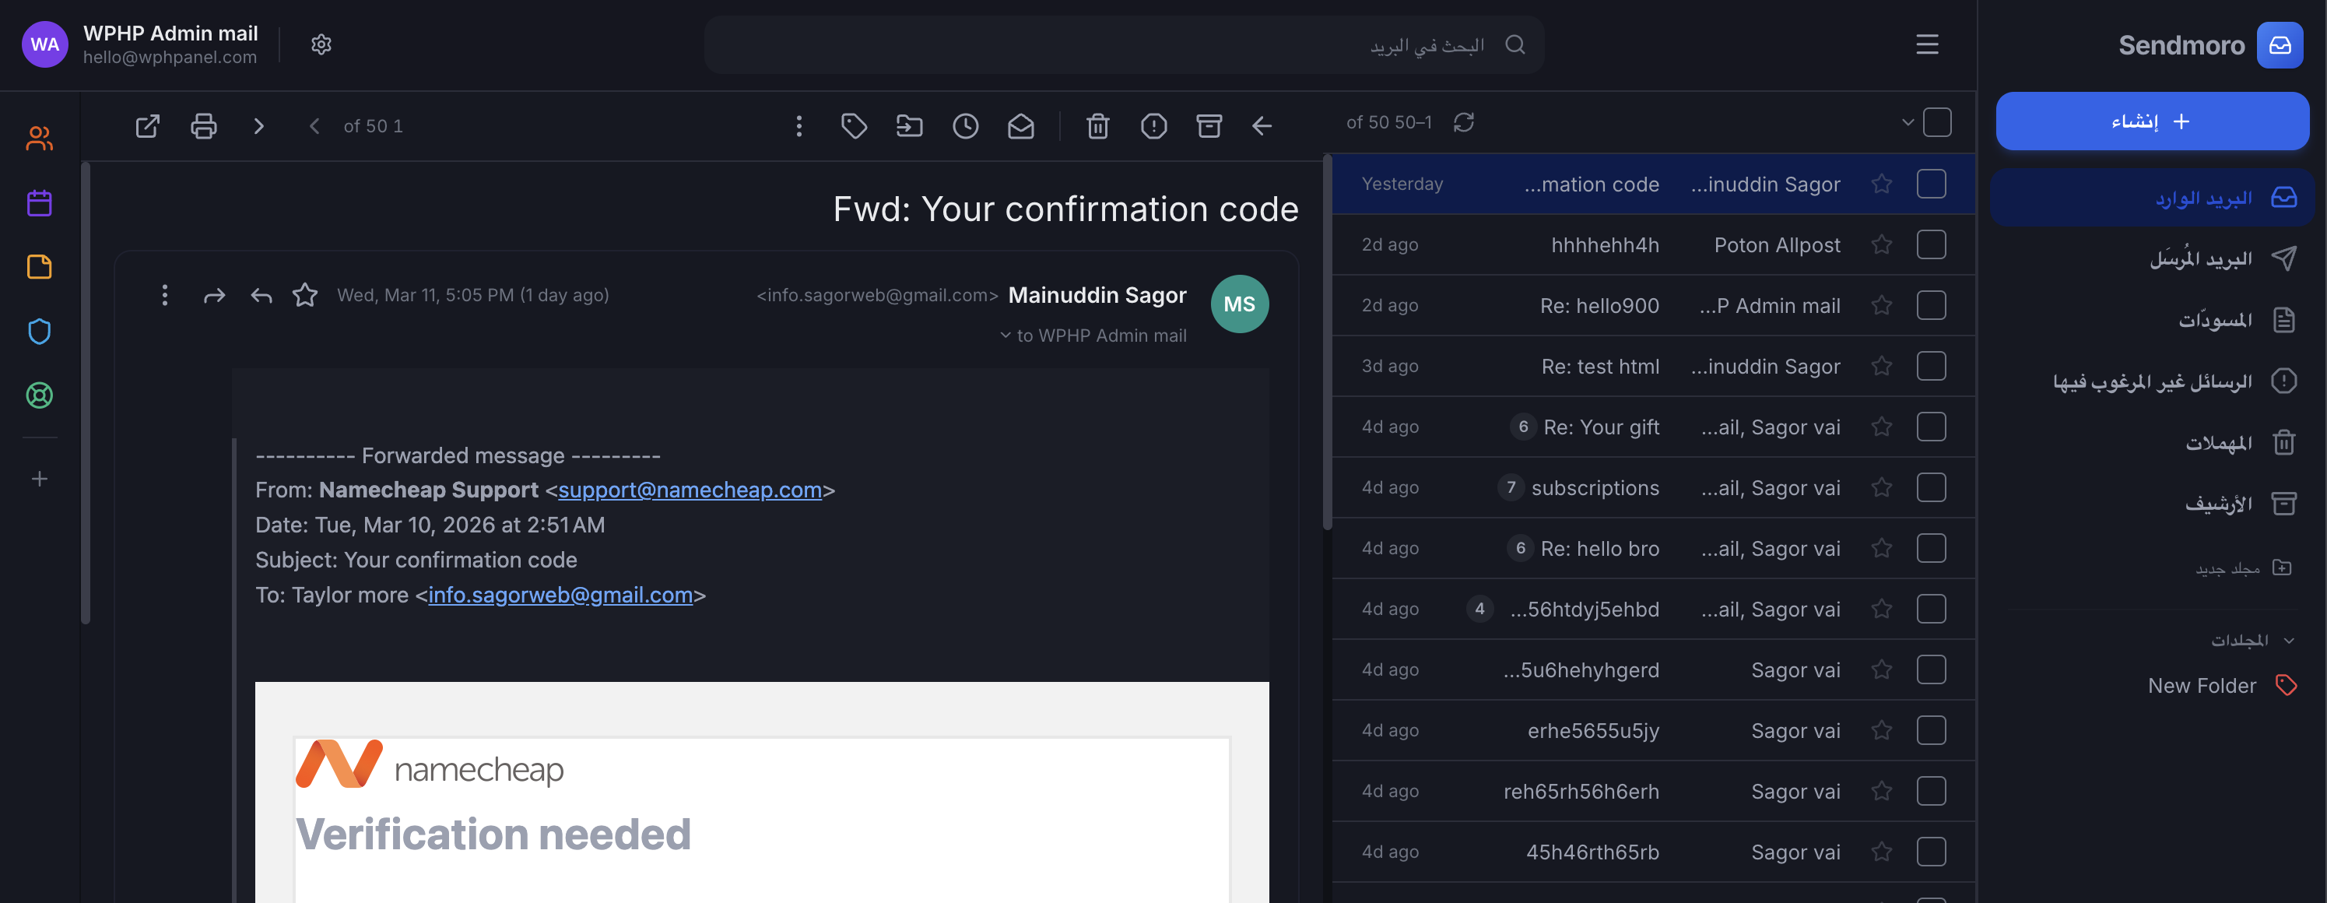Screen dimensions: 2327x903
Task: Snooze the email using the clock icon
Action: [x=965, y=125]
